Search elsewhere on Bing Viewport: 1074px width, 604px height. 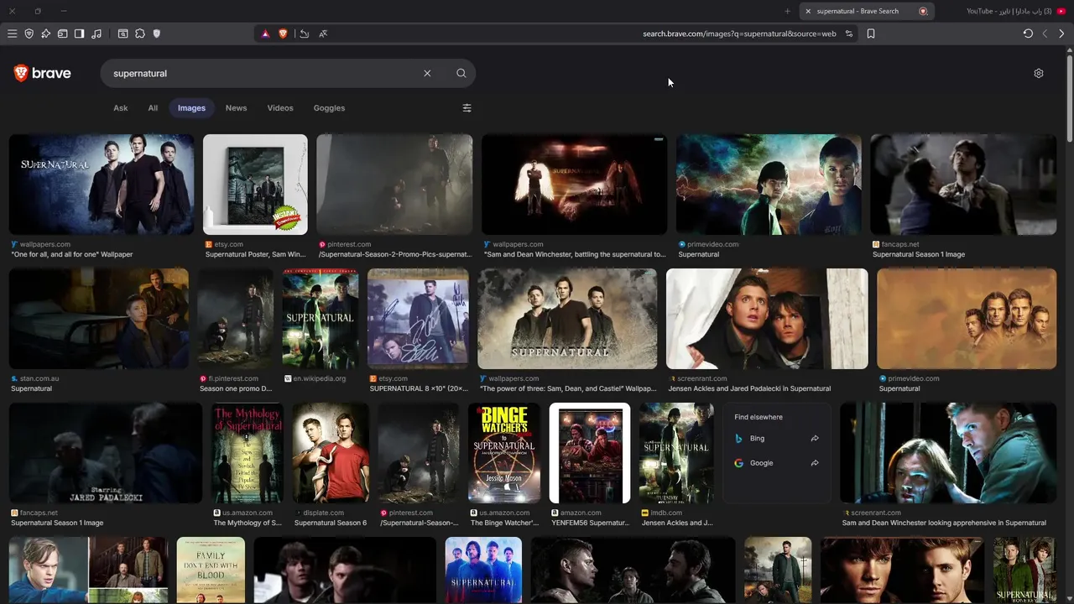[x=777, y=438]
